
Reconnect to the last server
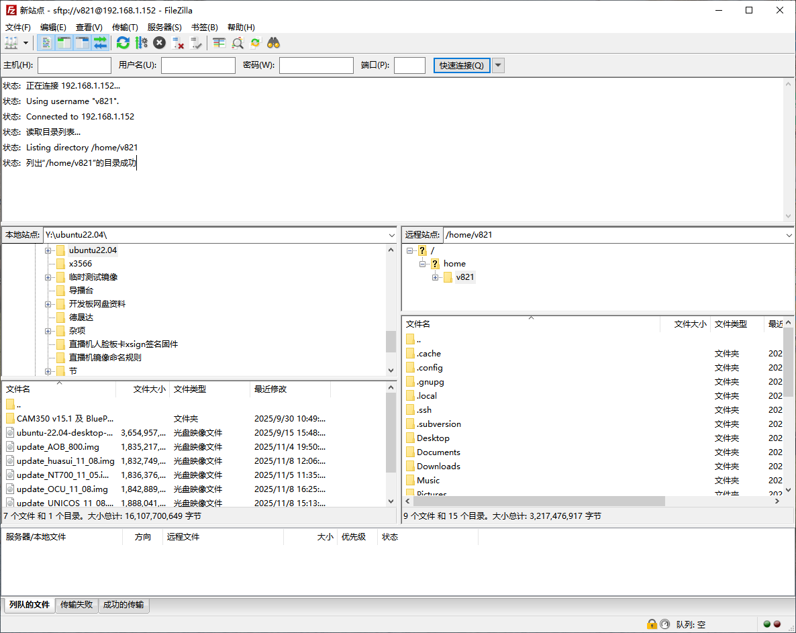click(196, 43)
